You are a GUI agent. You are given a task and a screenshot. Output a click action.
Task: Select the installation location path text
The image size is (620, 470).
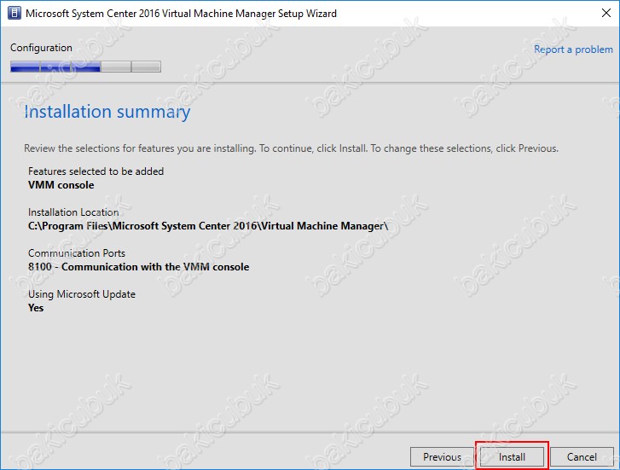tap(208, 226)
